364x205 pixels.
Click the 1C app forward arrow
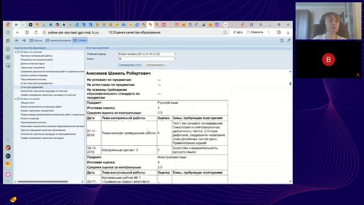point(24,40)
